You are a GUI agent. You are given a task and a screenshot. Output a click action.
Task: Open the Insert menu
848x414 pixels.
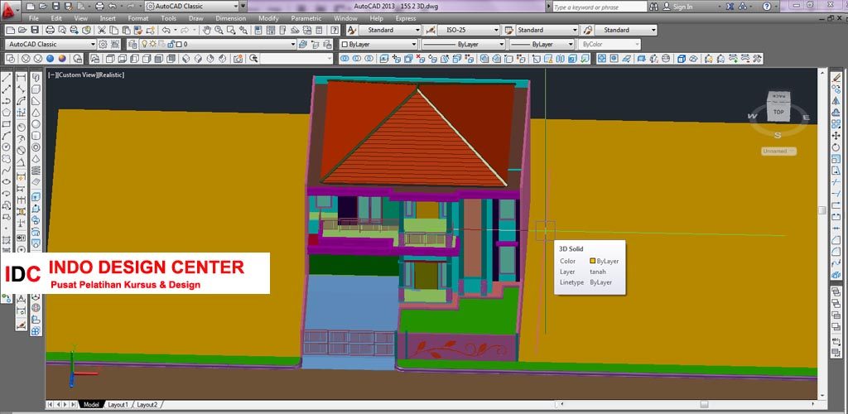pyautogui.click(x=108, y=18)
